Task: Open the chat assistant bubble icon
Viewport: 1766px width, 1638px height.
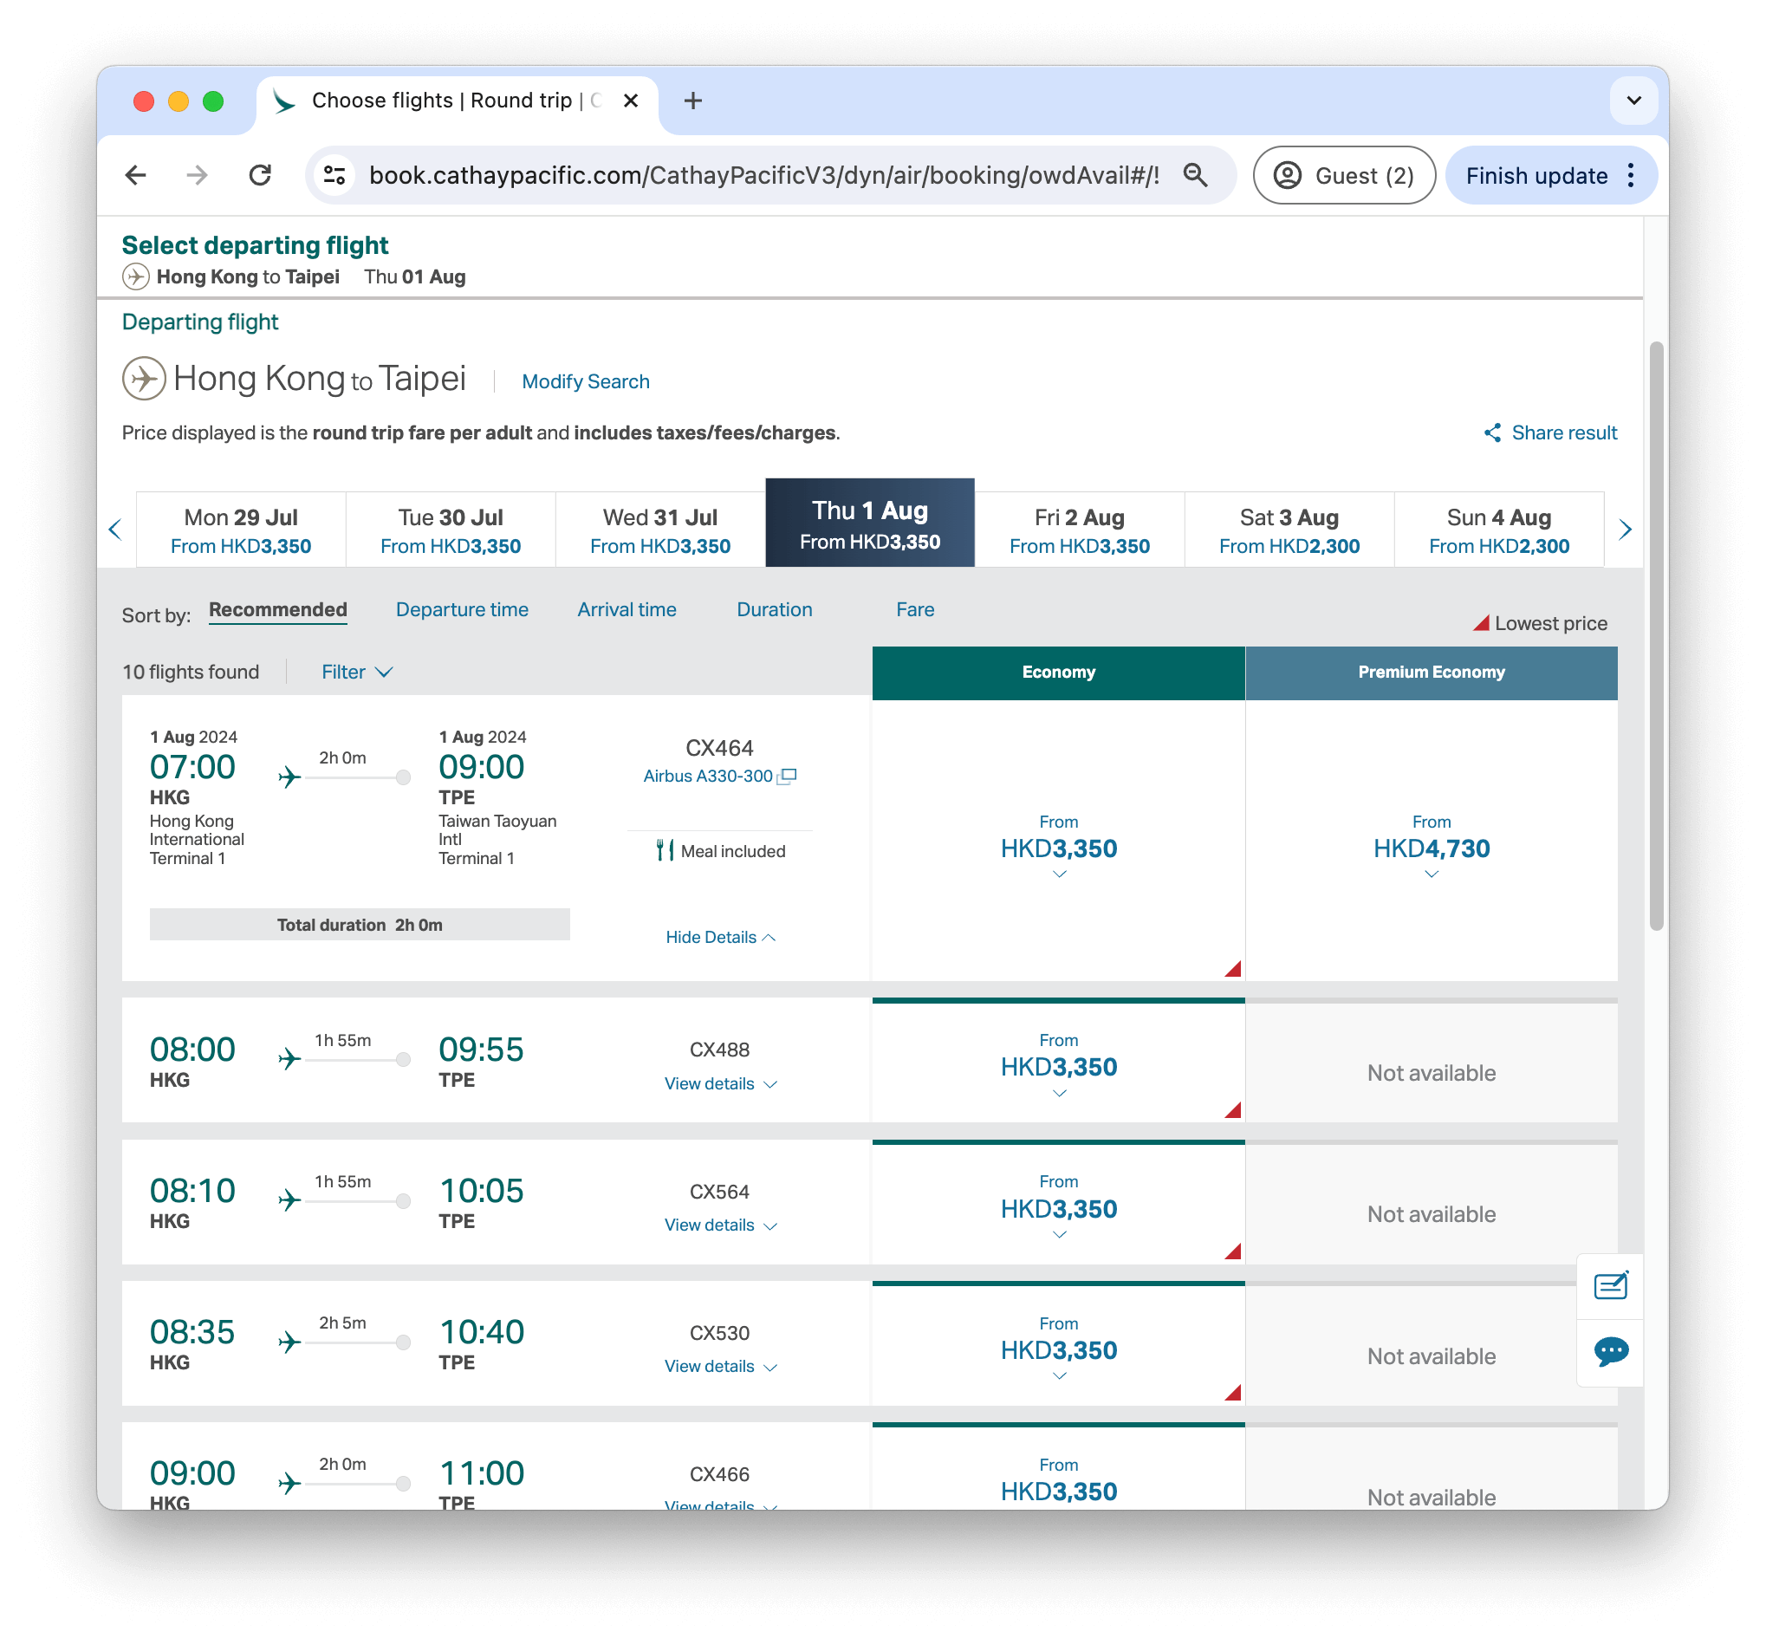Action: click(x=1610, y=1352)
